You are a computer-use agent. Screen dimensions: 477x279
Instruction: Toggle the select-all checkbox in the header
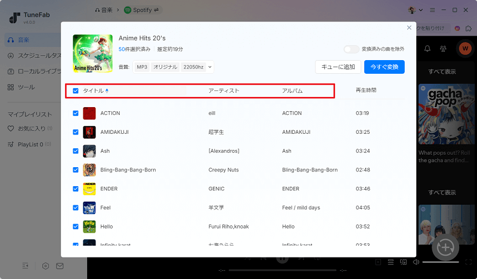[x=76, y=90]
